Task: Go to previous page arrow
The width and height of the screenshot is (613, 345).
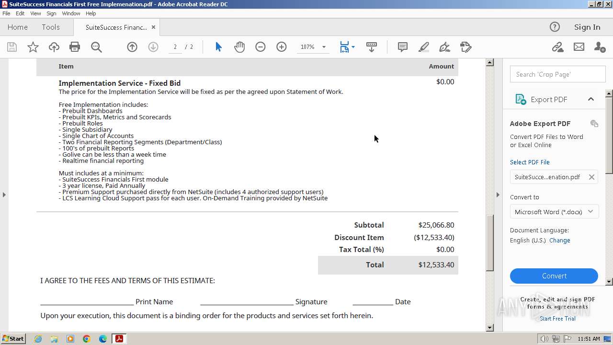Action: pyautogui.click(x=132, y=47)
